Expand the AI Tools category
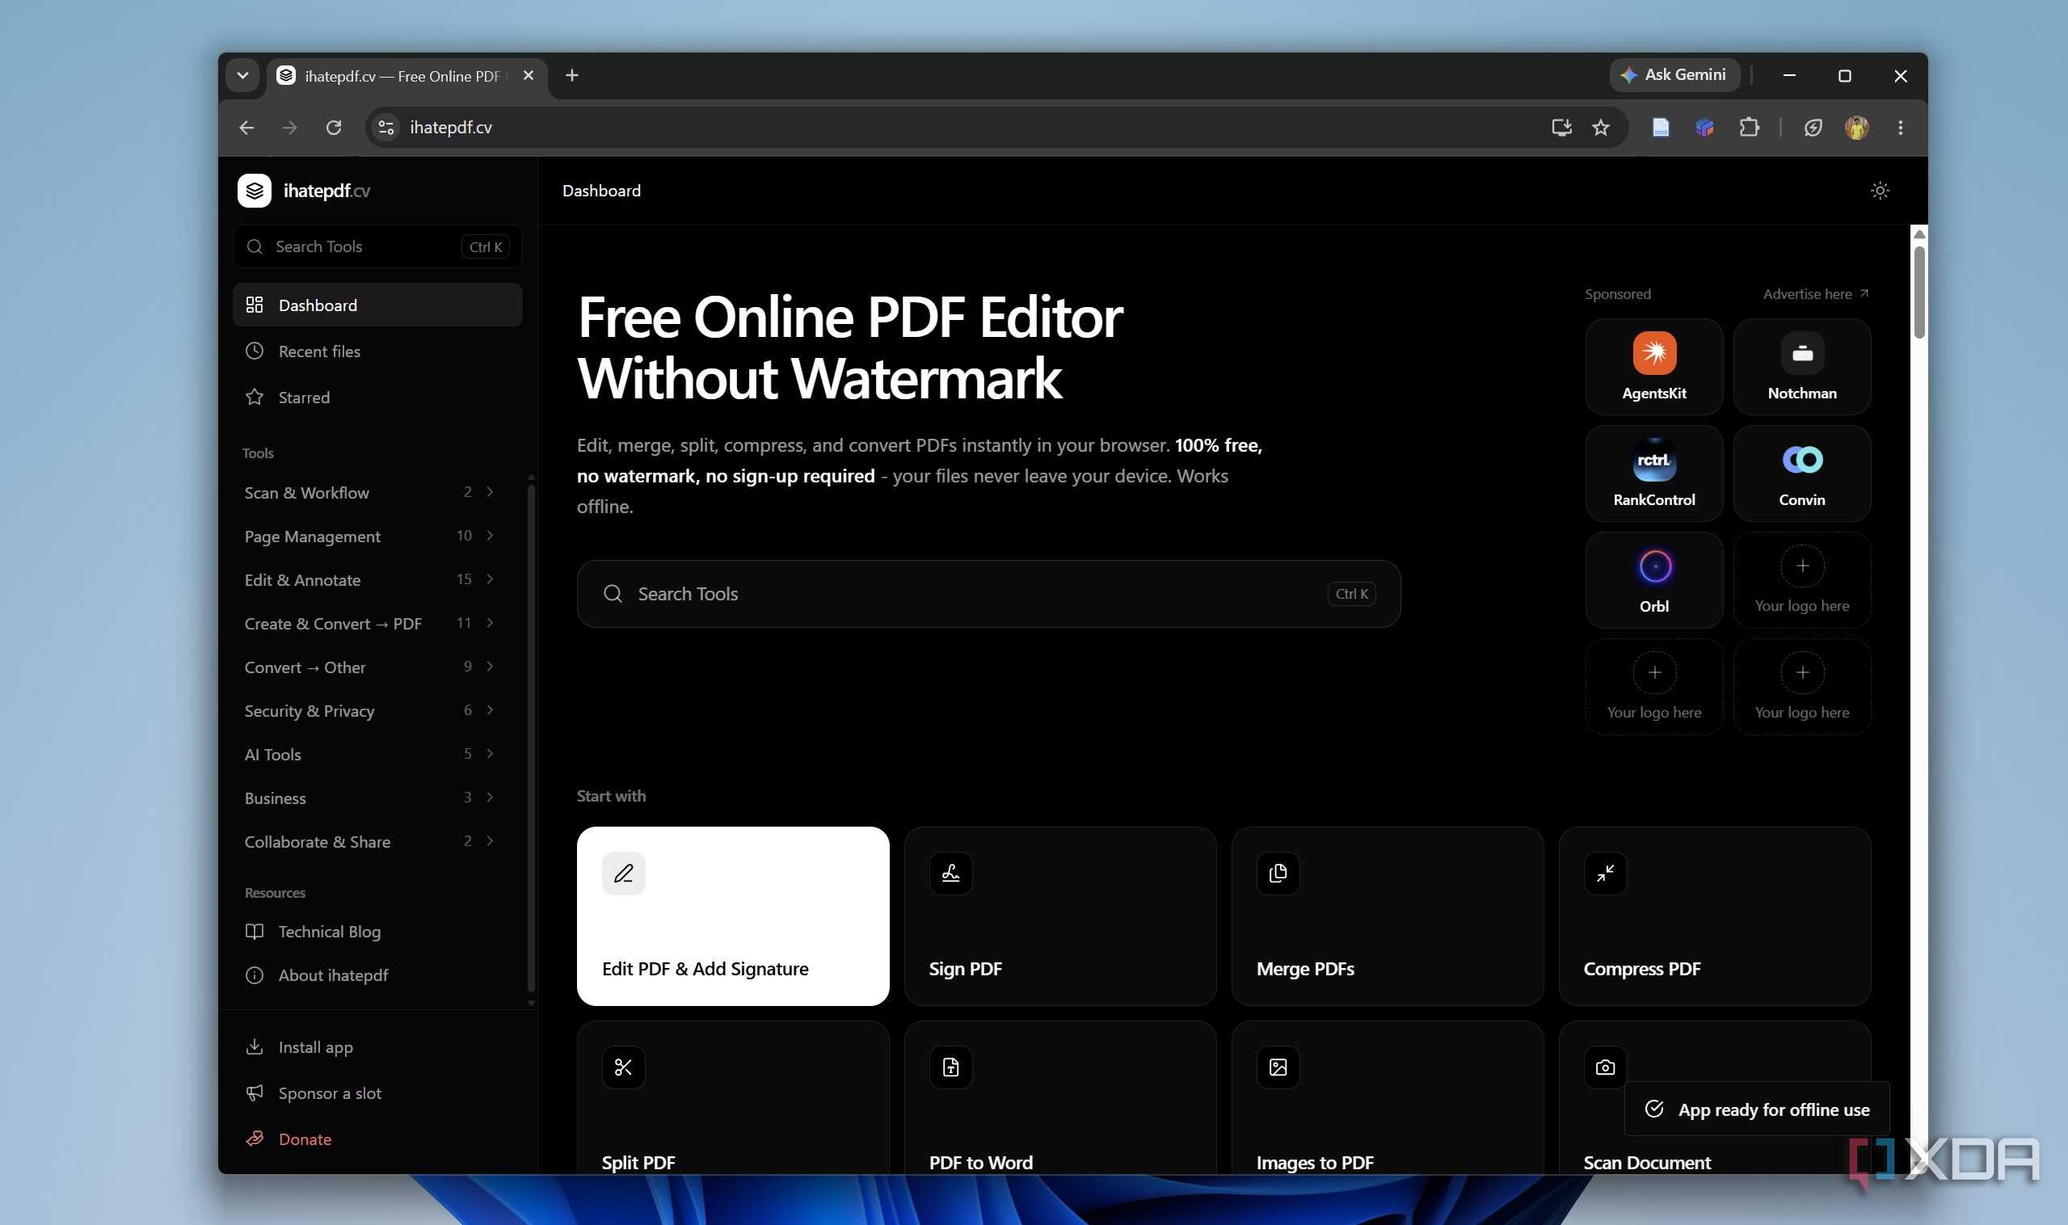The height and width of the screenshot is (1225, 2068). 369,755
